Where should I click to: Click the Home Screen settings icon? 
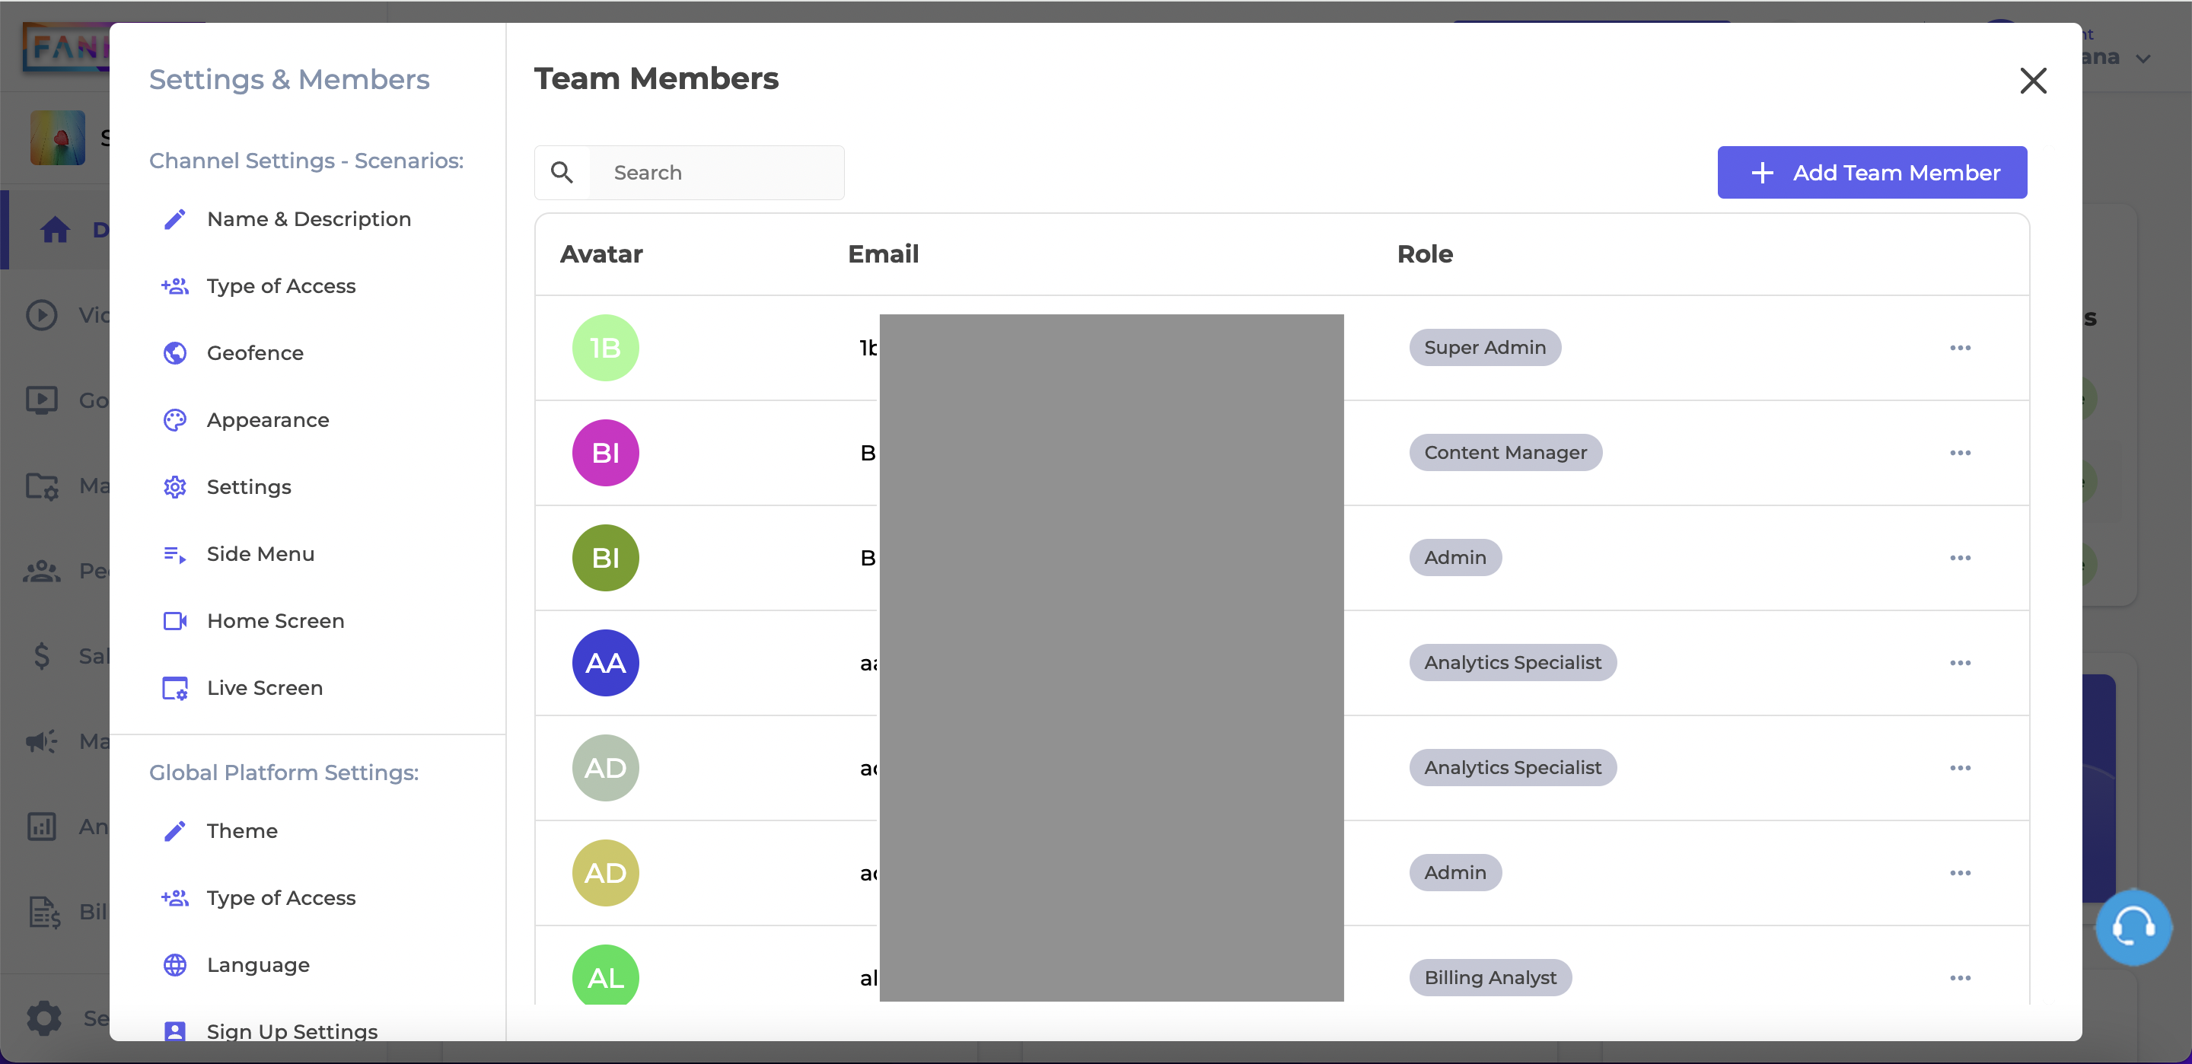point(175,620)
